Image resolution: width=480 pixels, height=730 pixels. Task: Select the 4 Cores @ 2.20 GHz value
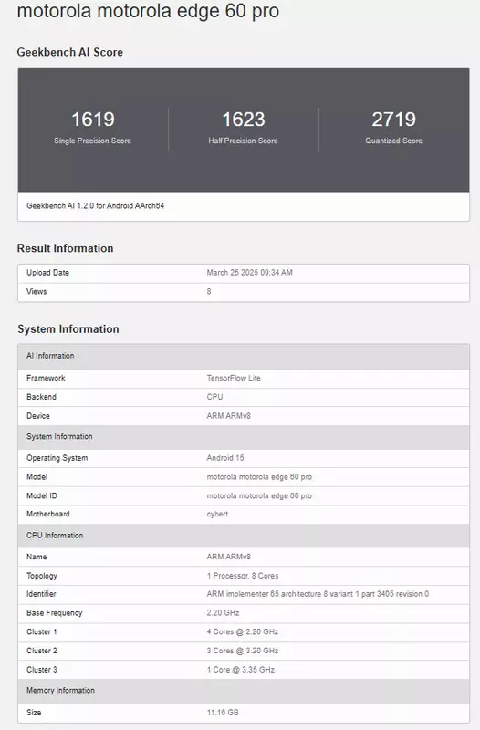point(243,632)
